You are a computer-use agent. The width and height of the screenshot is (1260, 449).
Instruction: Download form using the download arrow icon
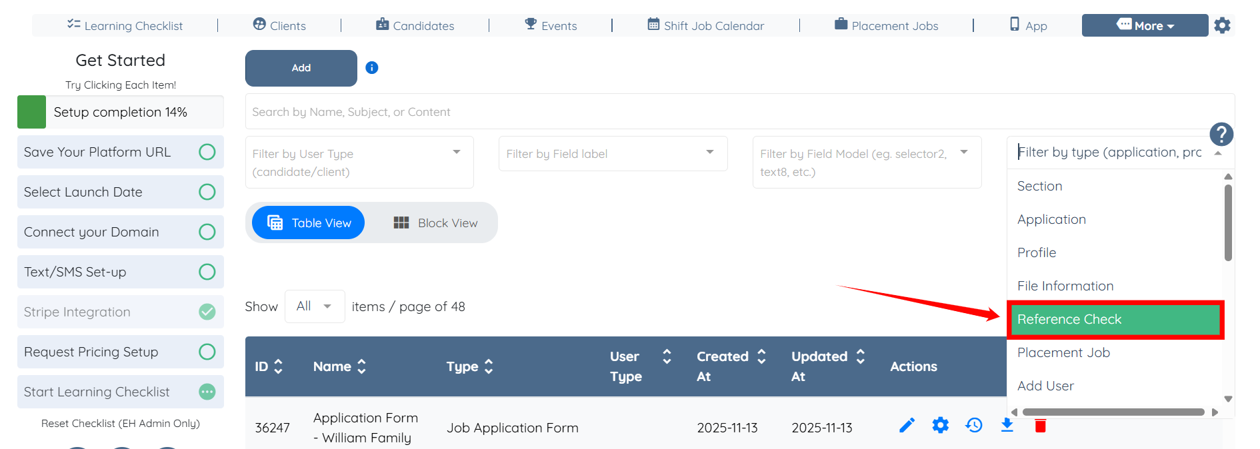(1007, 425)
